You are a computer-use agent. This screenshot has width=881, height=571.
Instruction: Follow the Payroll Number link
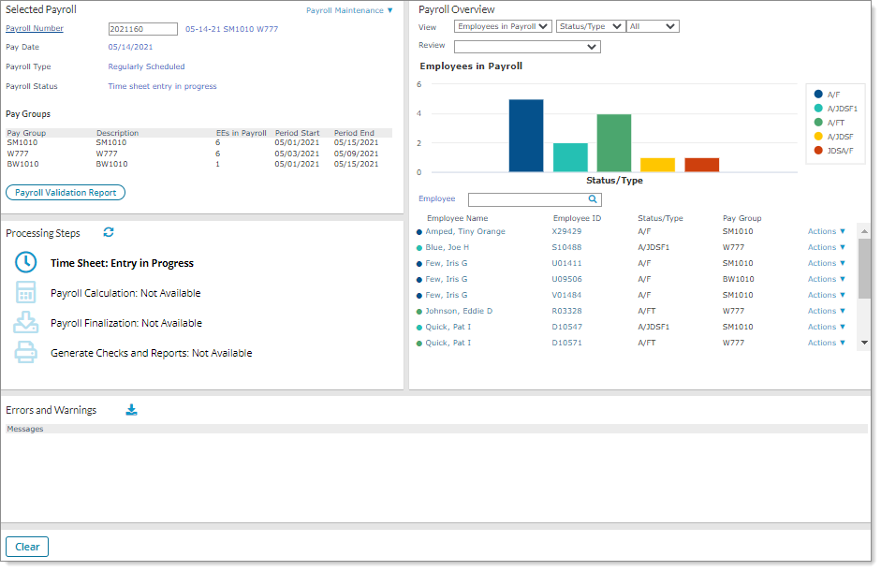(x=35, y=29)
